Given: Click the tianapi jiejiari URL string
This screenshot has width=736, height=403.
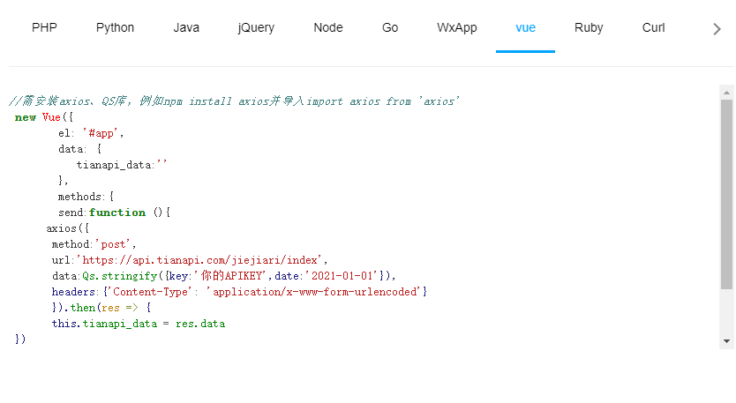Looking at the screenshot, I should pyautogui.click(x=202, y=260).
